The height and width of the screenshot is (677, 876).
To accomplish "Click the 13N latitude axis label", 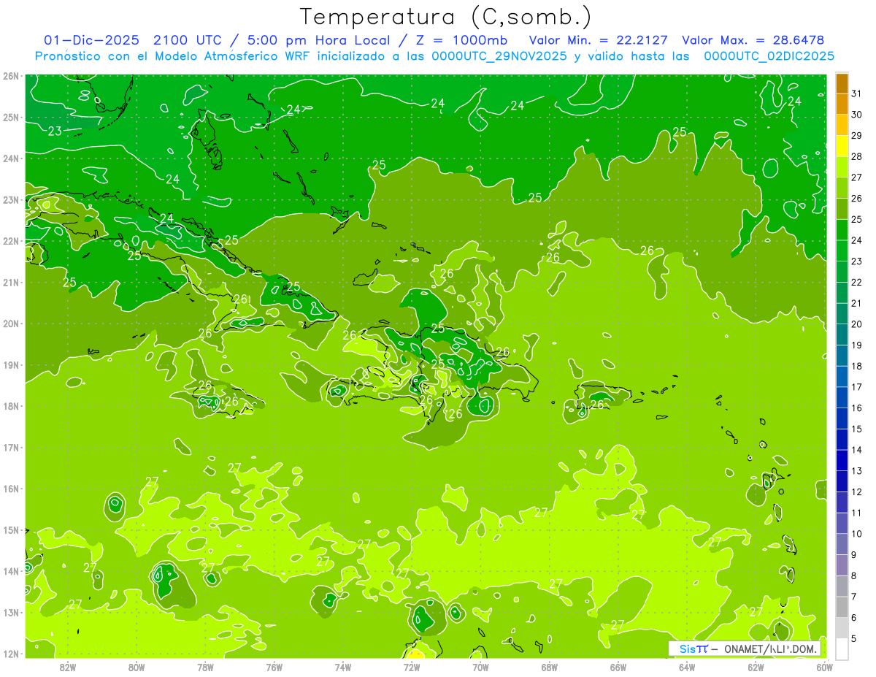I will point(11,612).
